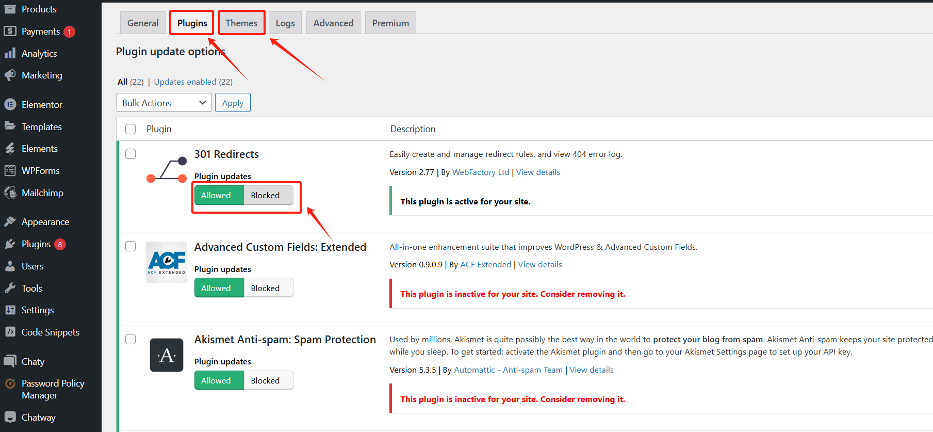Click the Appearance paintbrush icon

tap(10, 222)
